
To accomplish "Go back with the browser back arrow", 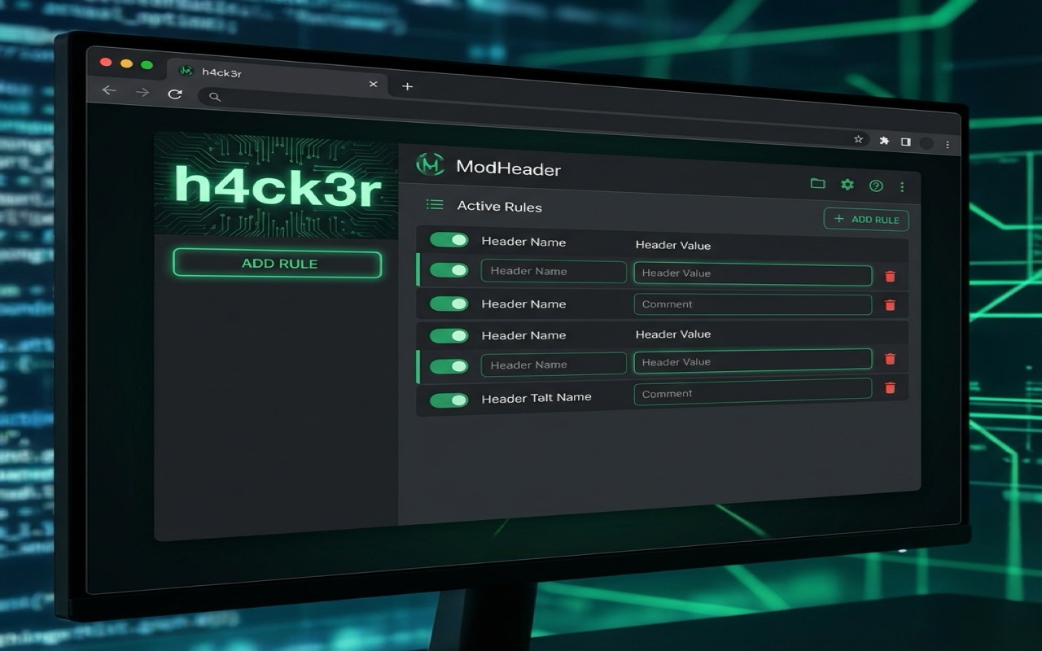I will pyautogui.click(x=109, y=91).
